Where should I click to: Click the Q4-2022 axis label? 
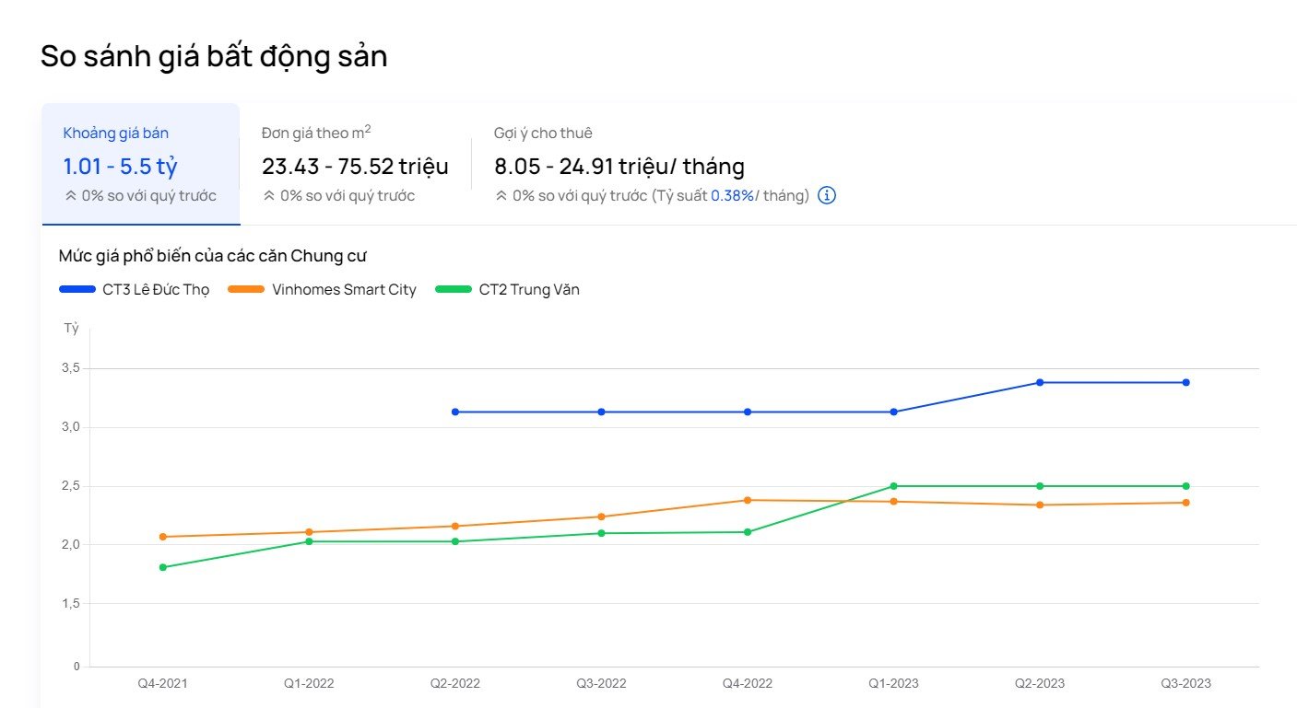(x=748, y=683)
